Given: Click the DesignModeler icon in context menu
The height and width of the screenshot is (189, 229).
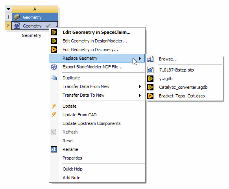Looking at the screenshot, I should pyautogui.click(x=54, y=41).
